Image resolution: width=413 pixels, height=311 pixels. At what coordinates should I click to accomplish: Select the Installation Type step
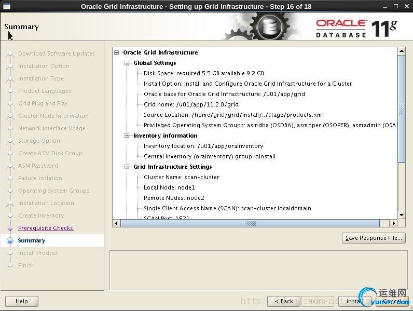pos(41,78)
